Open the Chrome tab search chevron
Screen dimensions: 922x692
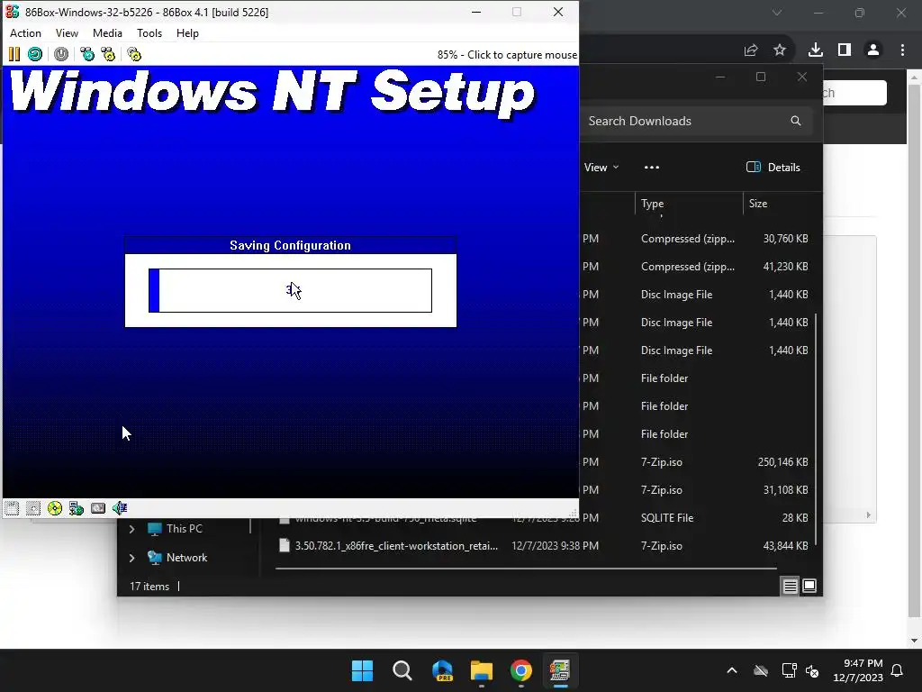777,13
